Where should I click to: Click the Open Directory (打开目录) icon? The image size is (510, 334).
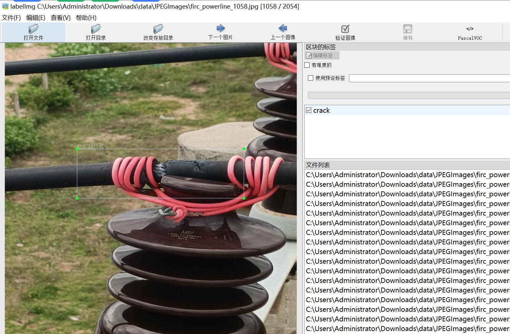click(x=96, y=29)
